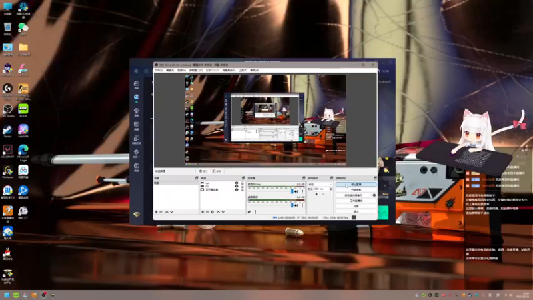Open the scene transition type dropdown
The image size is (533, 300).
click(320, 185)
